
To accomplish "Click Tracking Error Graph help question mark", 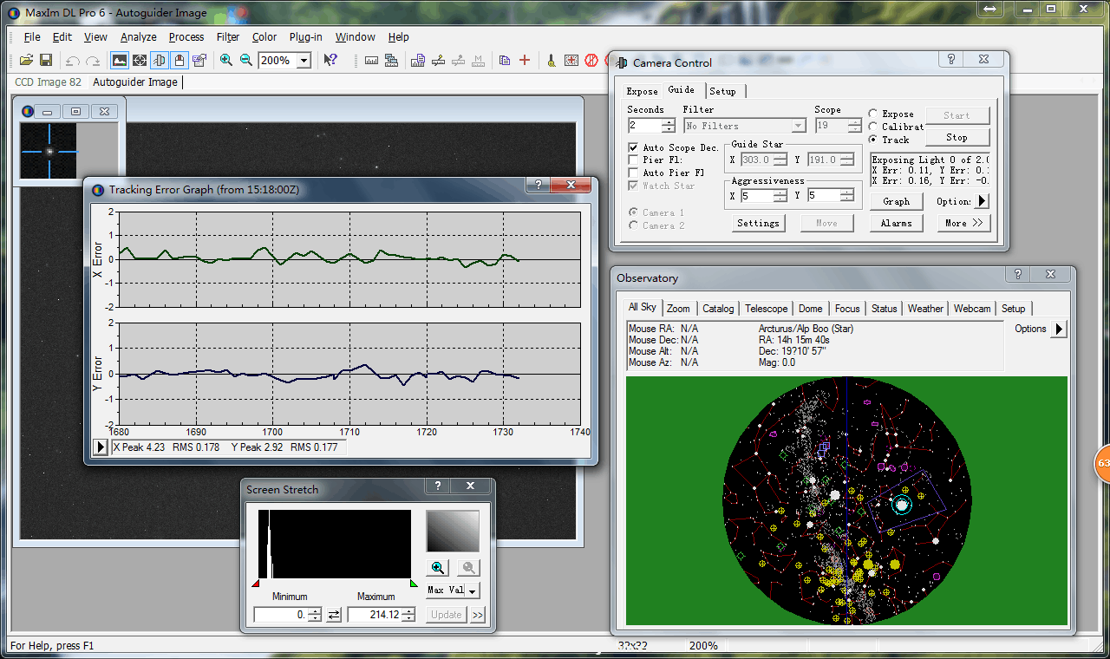I will (539, 186).
